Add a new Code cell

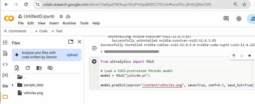41,31
